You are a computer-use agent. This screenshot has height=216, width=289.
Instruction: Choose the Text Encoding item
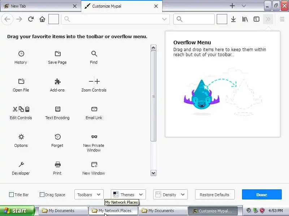(57, 113)
